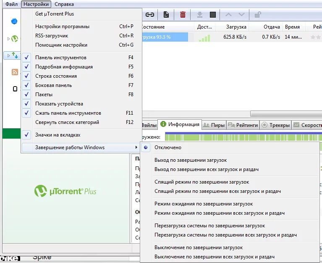
Task: Toggle Строка состояния option
Action: (x=82, y=76)
